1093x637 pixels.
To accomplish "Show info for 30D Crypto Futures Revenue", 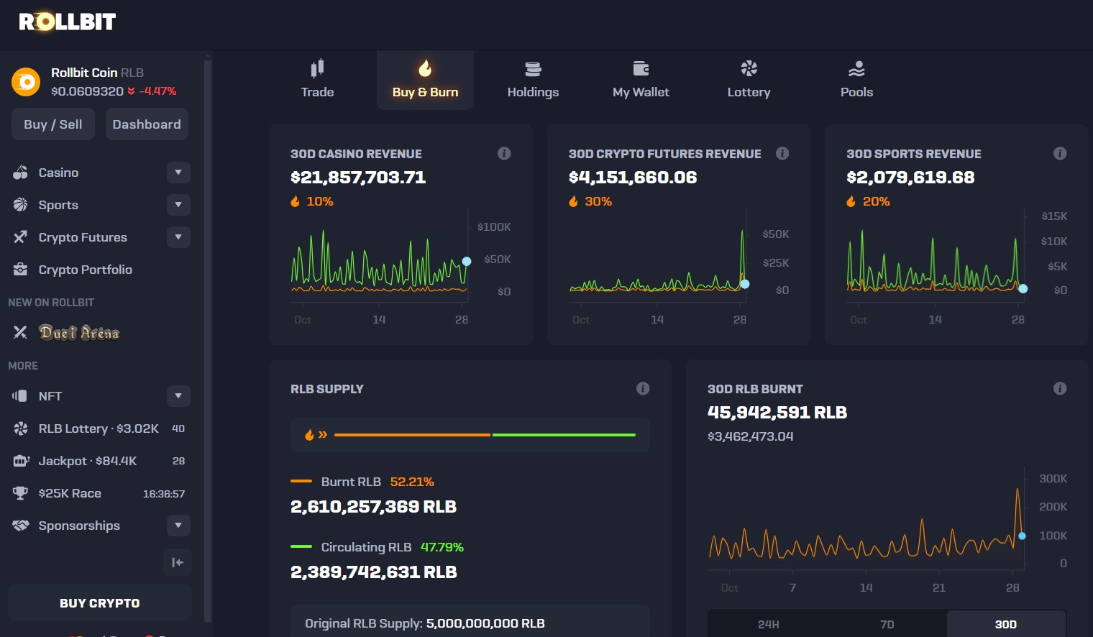I will (782, 153).
